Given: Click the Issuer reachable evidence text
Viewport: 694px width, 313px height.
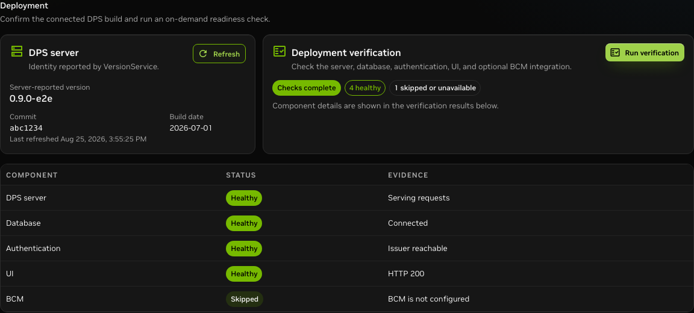Looking at the screenshot, I should (418, 249).
